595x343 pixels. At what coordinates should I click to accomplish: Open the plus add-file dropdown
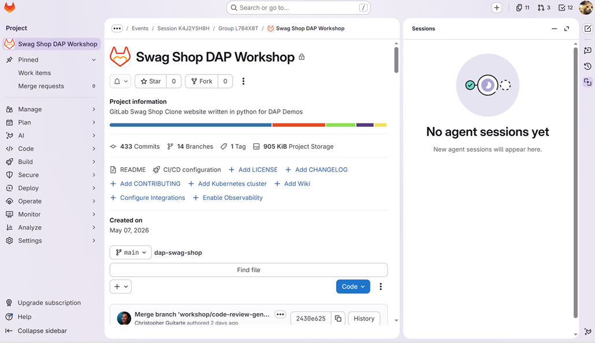tap(121, 287)
